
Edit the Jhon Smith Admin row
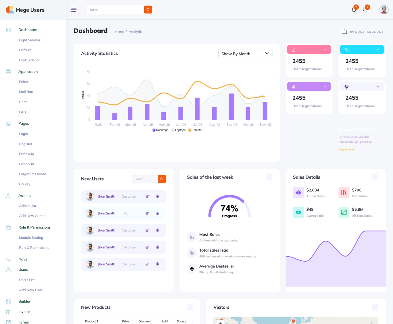pos(147,213)
